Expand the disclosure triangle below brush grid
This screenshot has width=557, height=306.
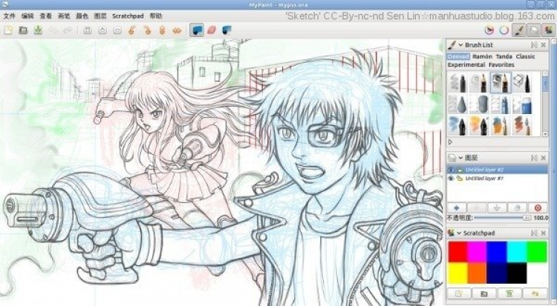pyautogui.click(x=450, y=142)
